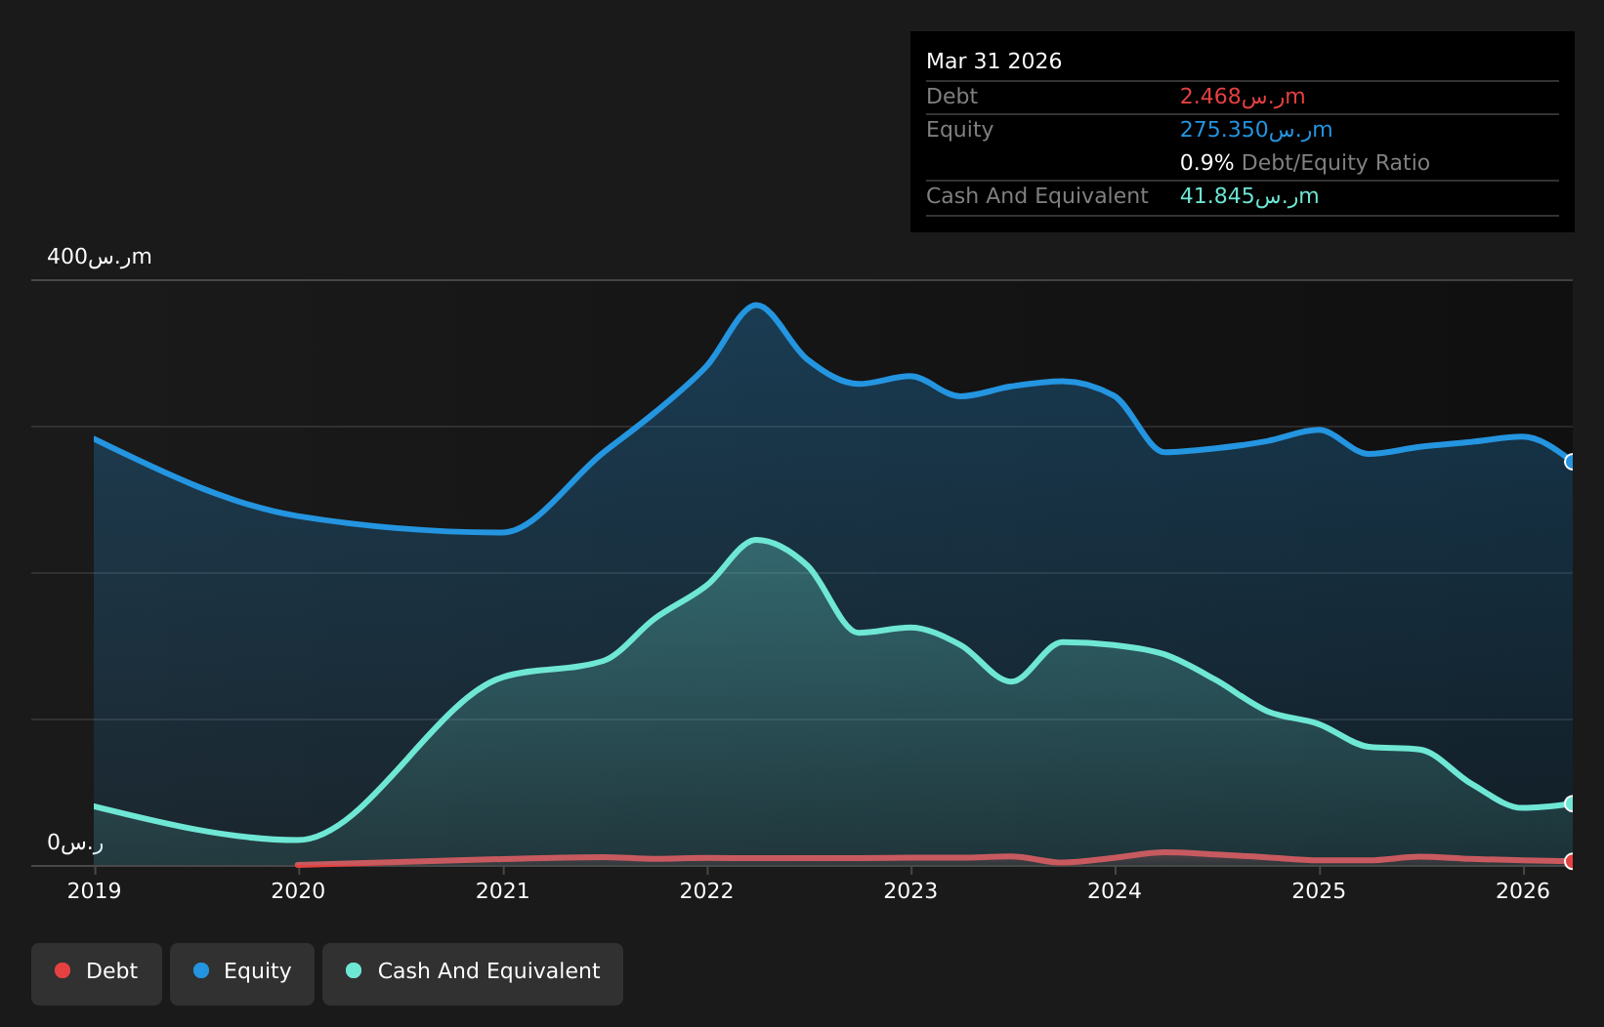The width and height of the screenshot is (1604, 1027).
Task: Click the Debt endpoint marker at chart end
Action: 1571,861
